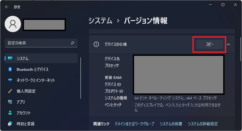Maximize the 設定 window
The width and height of the screenshot is (242, 131).
223,5
